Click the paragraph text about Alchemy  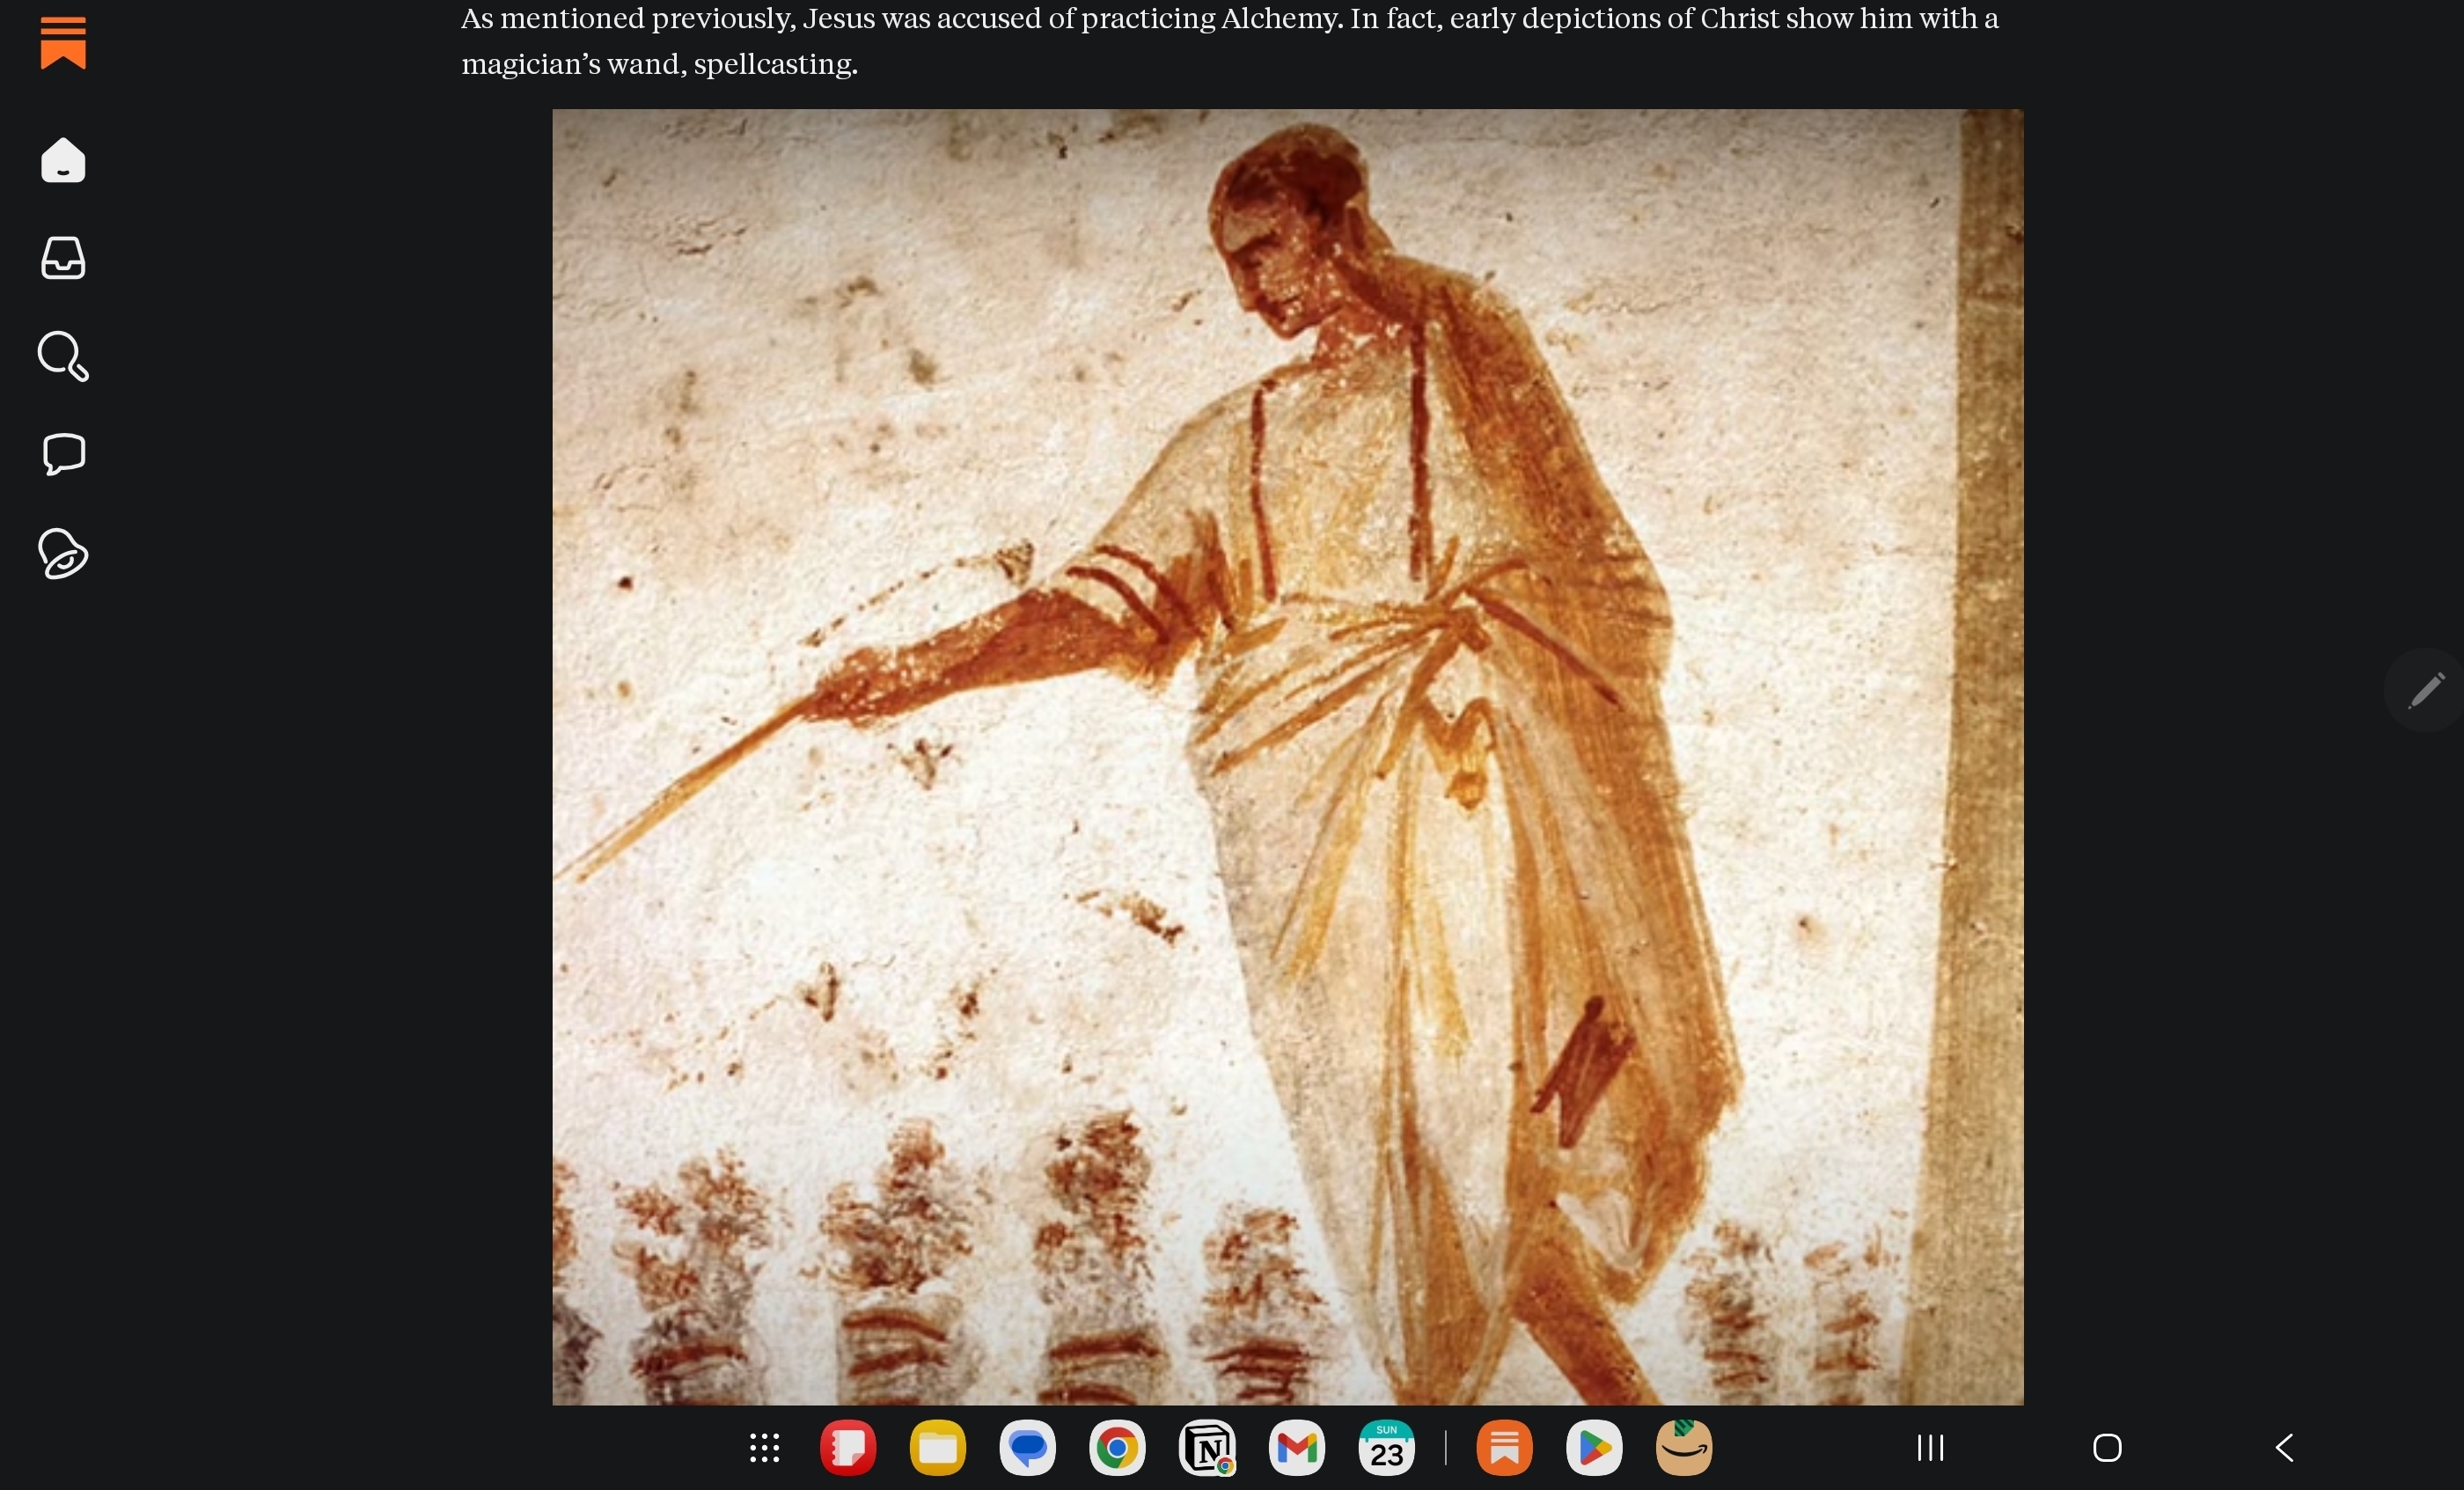point(1229,41)
